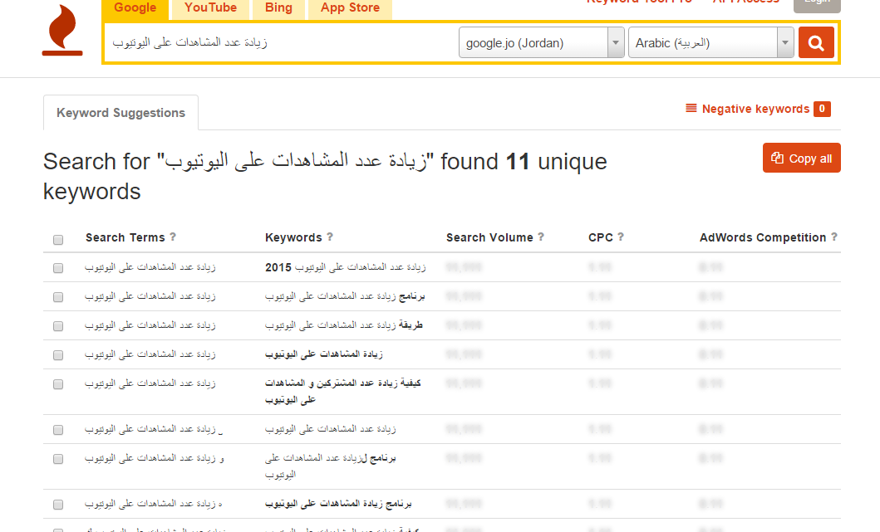Open the Arabic language dropdown
This screenshot has height=532, width=880.
(711, 42)
